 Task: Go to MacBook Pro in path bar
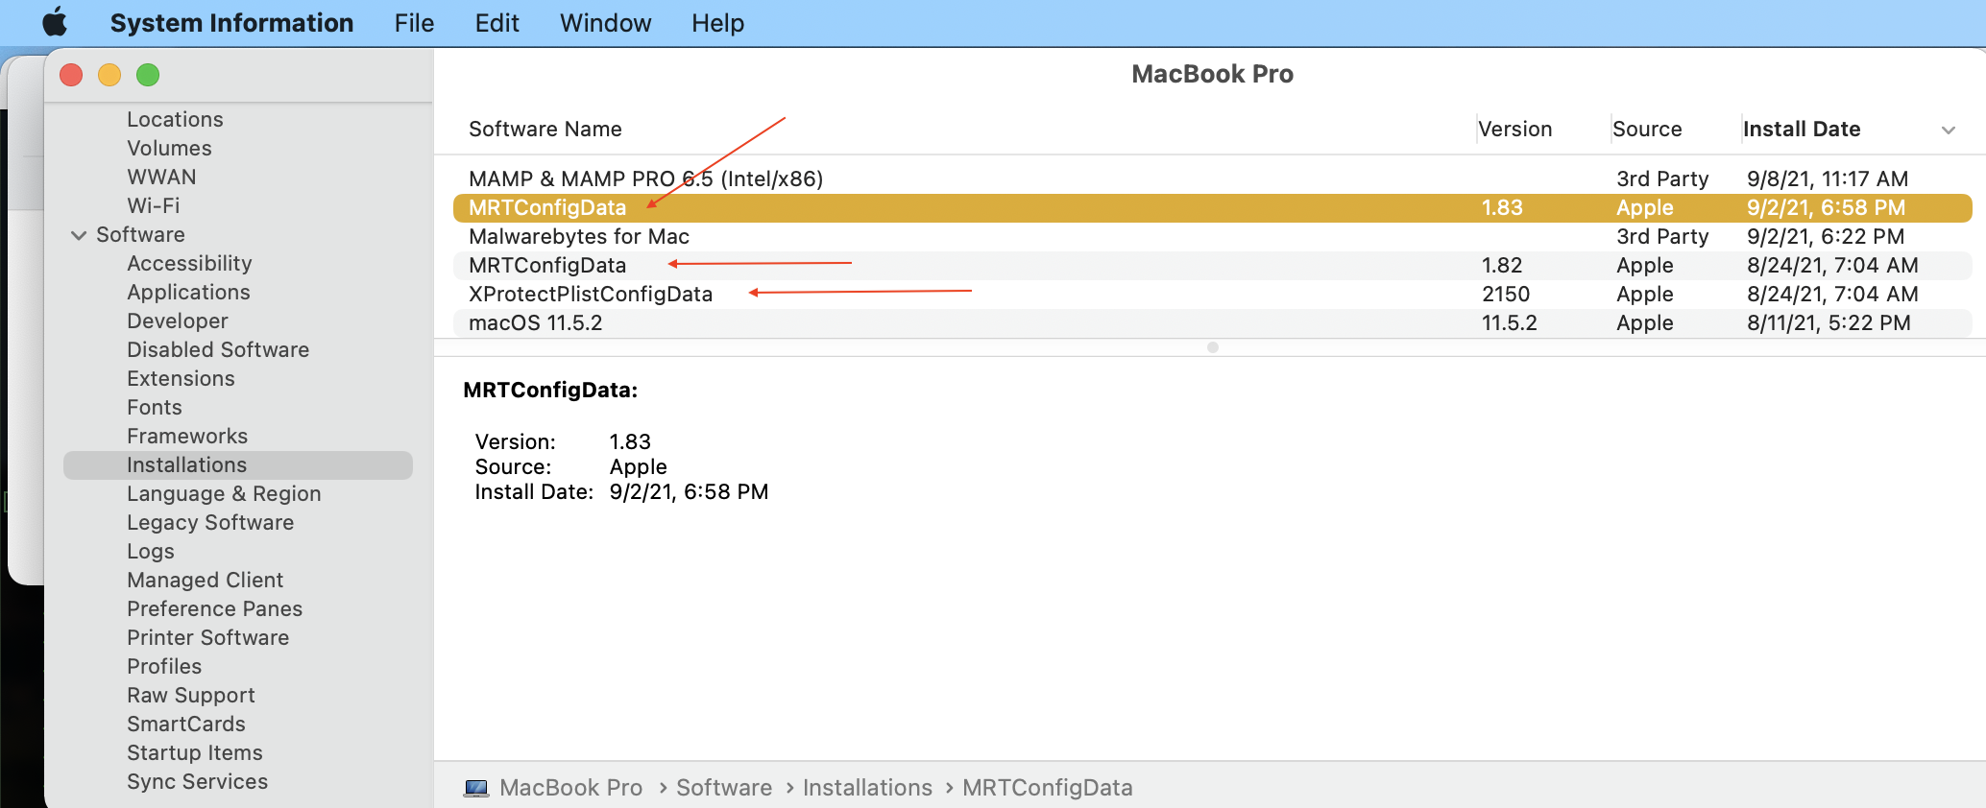570,788
